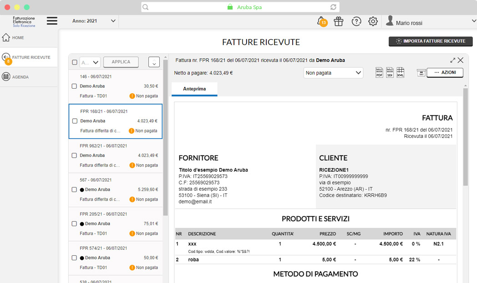Click black dot on FPR 574/21
This screenshot has width=477, height=283.
click(x=82, y=258)
